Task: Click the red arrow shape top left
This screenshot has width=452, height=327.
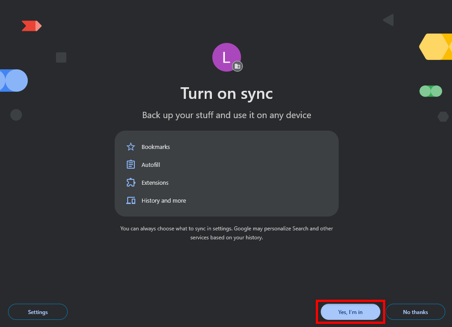Action: pyautogui.click(x=31, y=25)
